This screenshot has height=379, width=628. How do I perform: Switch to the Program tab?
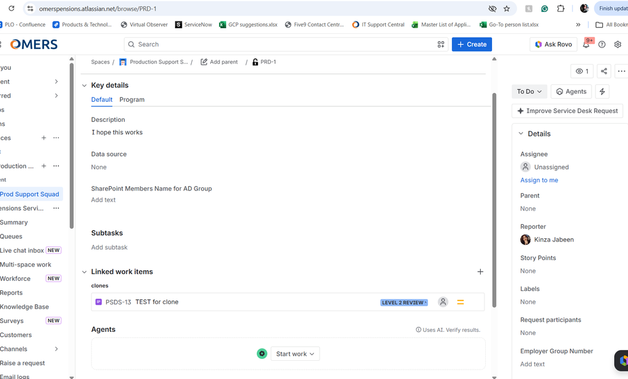(132, 100)
